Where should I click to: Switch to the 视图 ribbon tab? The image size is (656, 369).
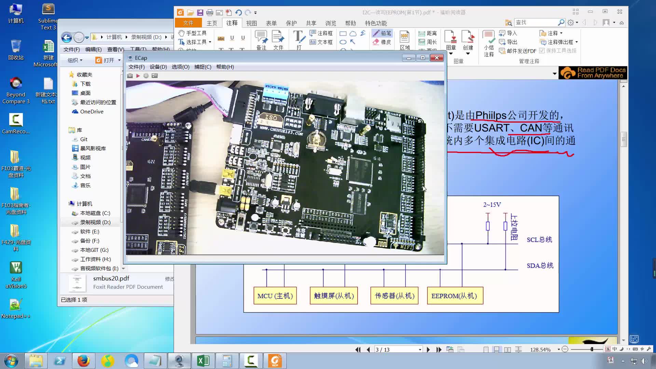point(251,23)
